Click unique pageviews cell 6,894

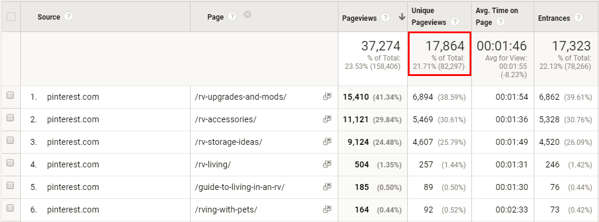[x=423, y=97]
